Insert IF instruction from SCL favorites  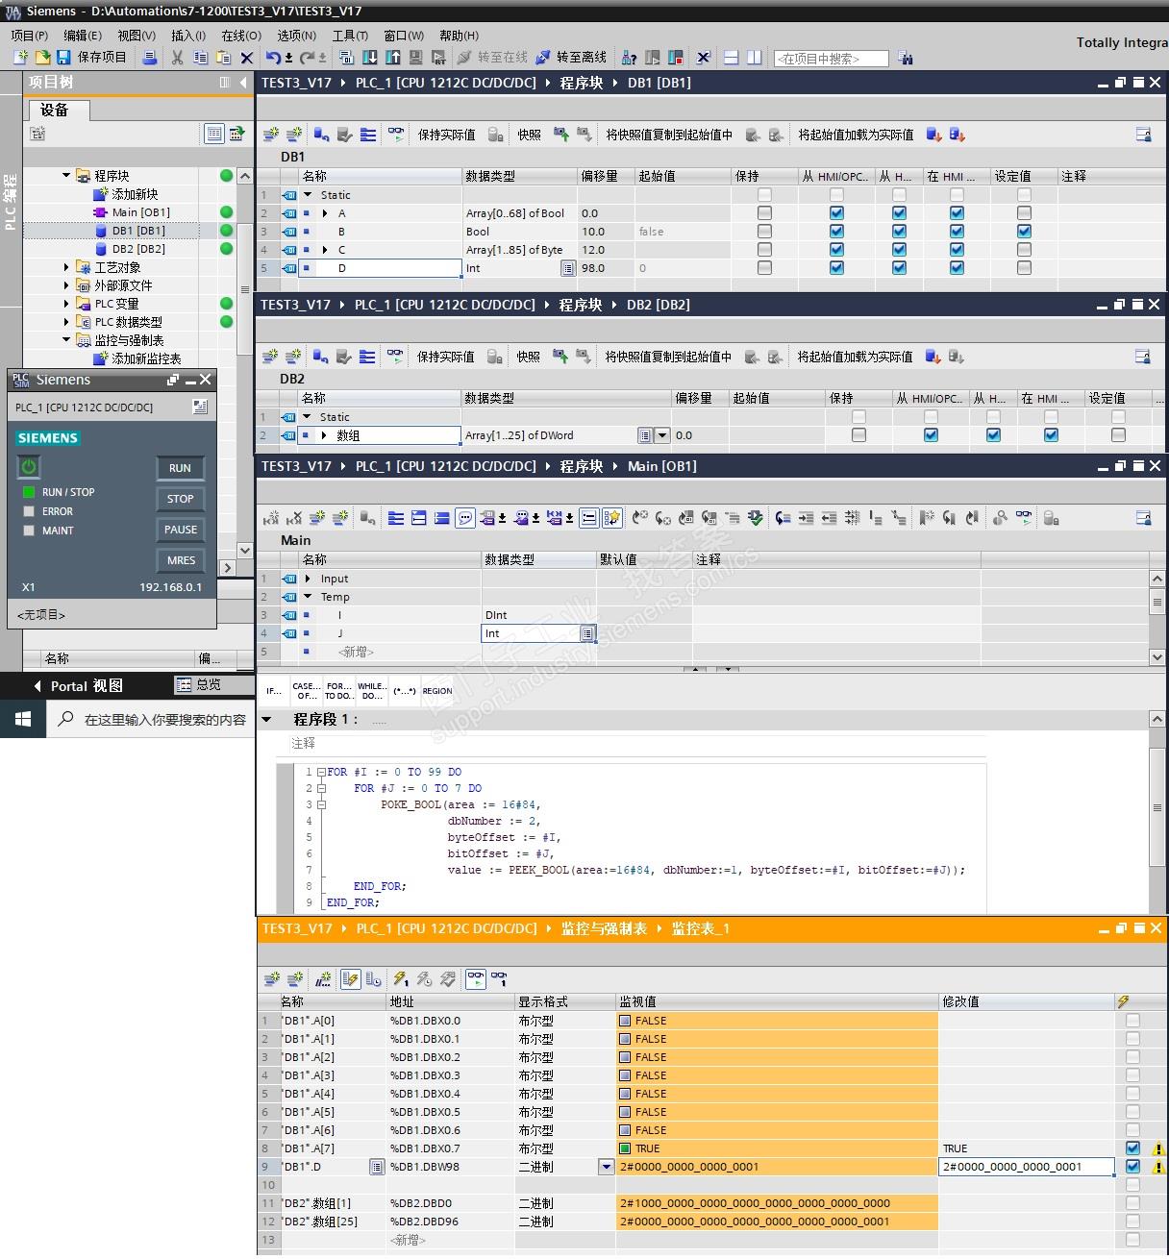tap(275, 691)
